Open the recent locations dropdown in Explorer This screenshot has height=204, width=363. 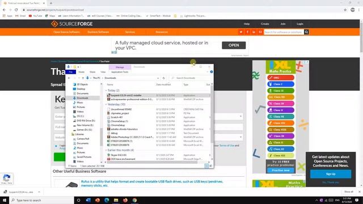click(x=79, y=78)
